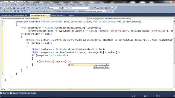Open the Team menu
175x98 pixels.
40,5
